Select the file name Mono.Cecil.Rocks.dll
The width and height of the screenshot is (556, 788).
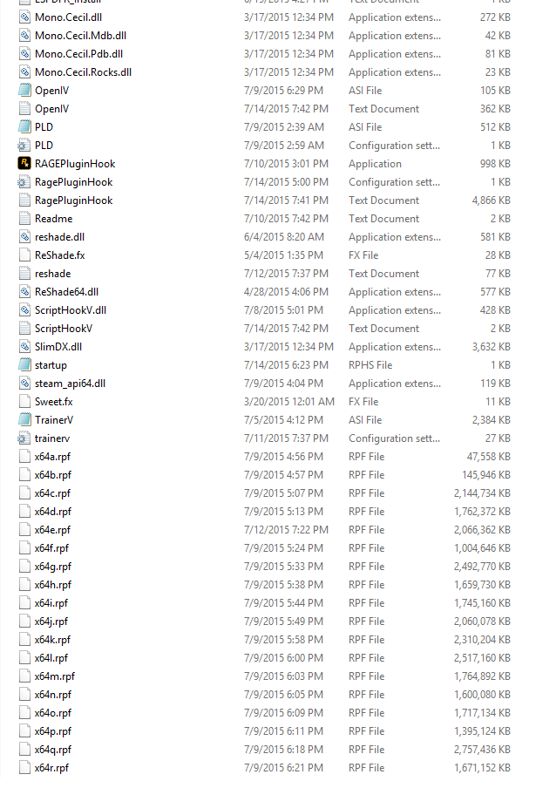click(84, 72)
